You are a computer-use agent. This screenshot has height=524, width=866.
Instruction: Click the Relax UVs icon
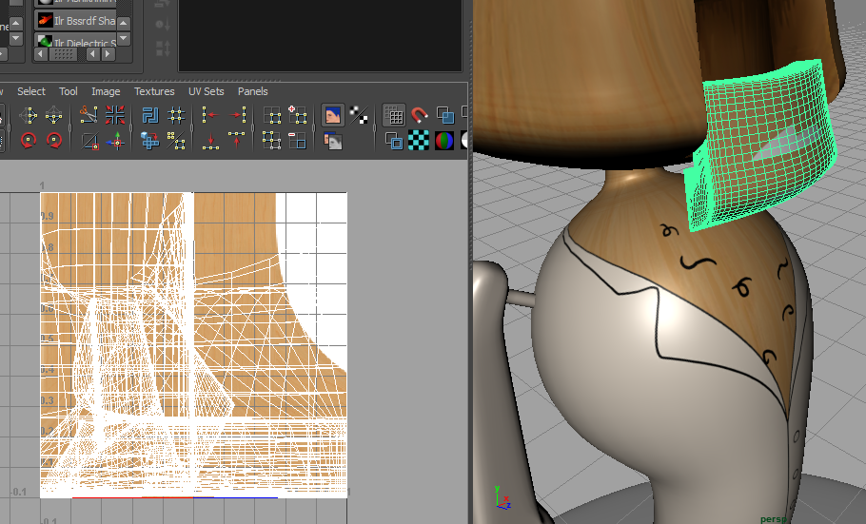point(176,141)
